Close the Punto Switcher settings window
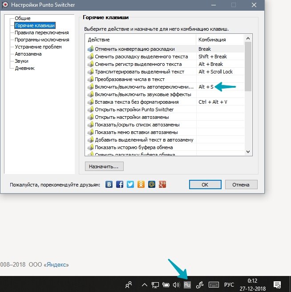Viewport: 291px width, 292px height. 254,5
